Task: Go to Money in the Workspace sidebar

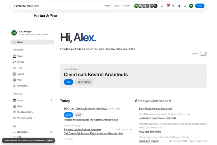Action: (x=32, y=56)
